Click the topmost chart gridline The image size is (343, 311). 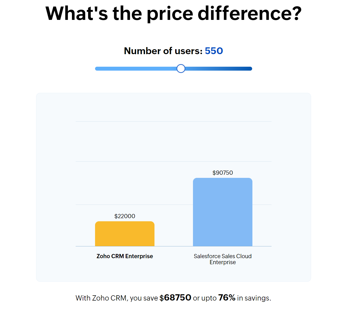(x=173, y=121)
